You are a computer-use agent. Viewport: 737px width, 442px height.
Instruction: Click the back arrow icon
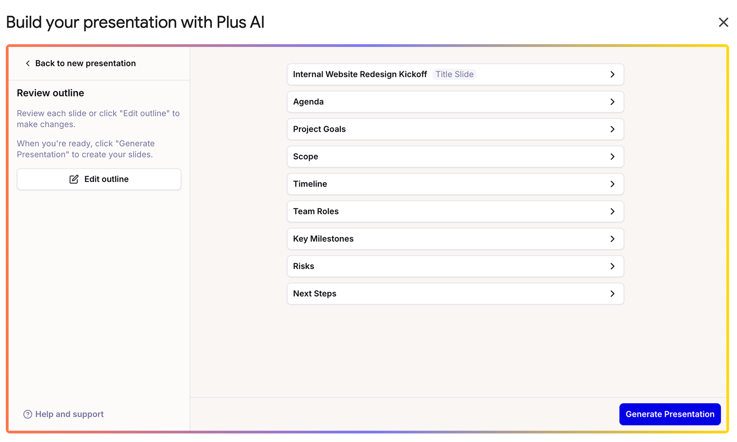pos(28,64)
